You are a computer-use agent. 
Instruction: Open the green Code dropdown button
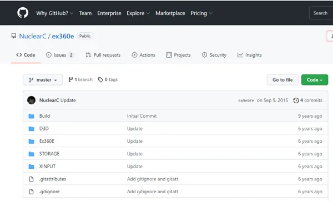click(x=315, y=79)
